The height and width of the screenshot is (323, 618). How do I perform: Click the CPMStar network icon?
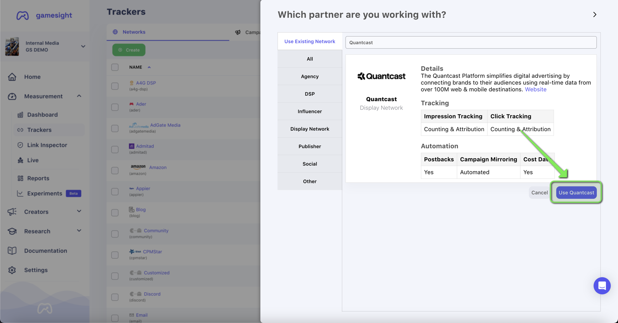135,252
